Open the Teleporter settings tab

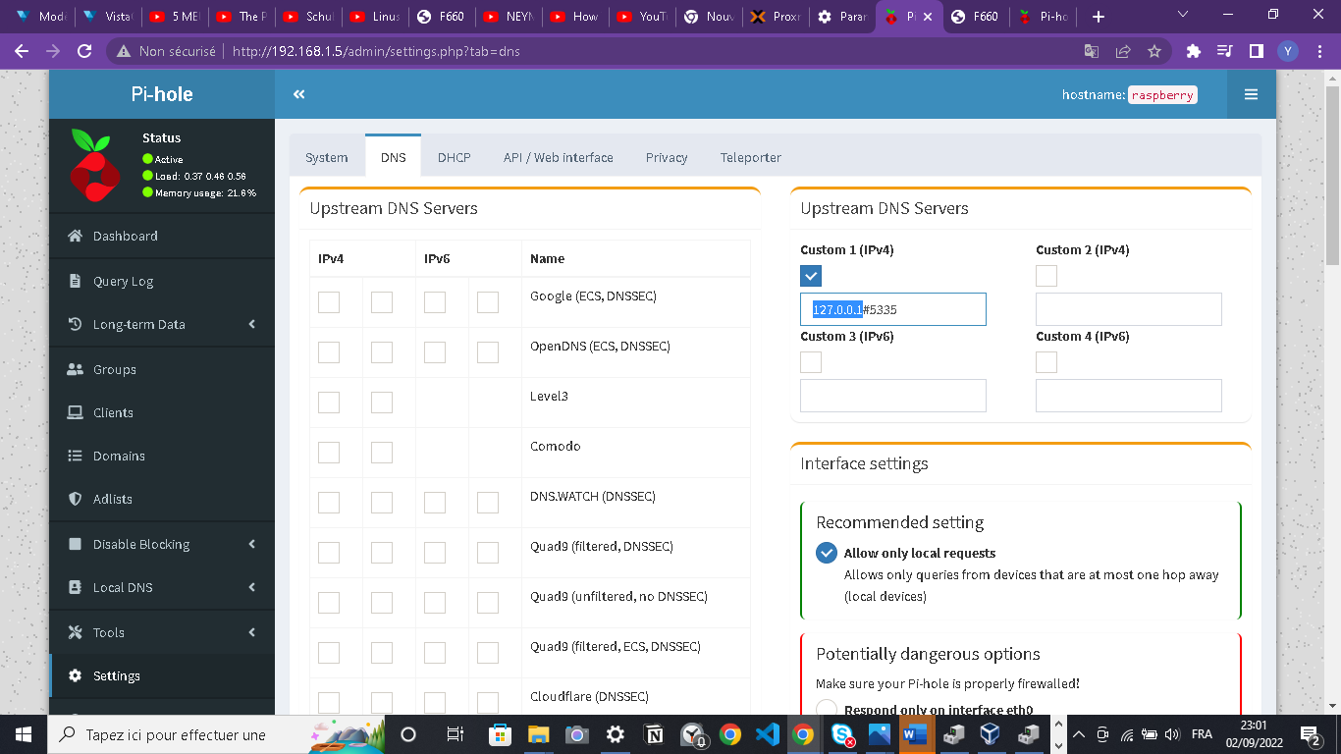tap(751, 157)
